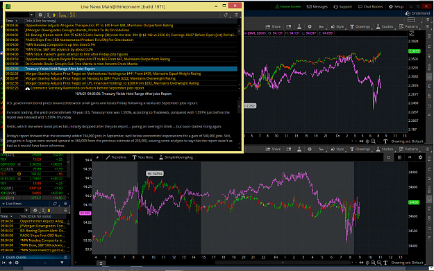Open the 5m timeframe dropdown on upper chart
The height and width of the screenshot is (271, 434).
(321, 26)
